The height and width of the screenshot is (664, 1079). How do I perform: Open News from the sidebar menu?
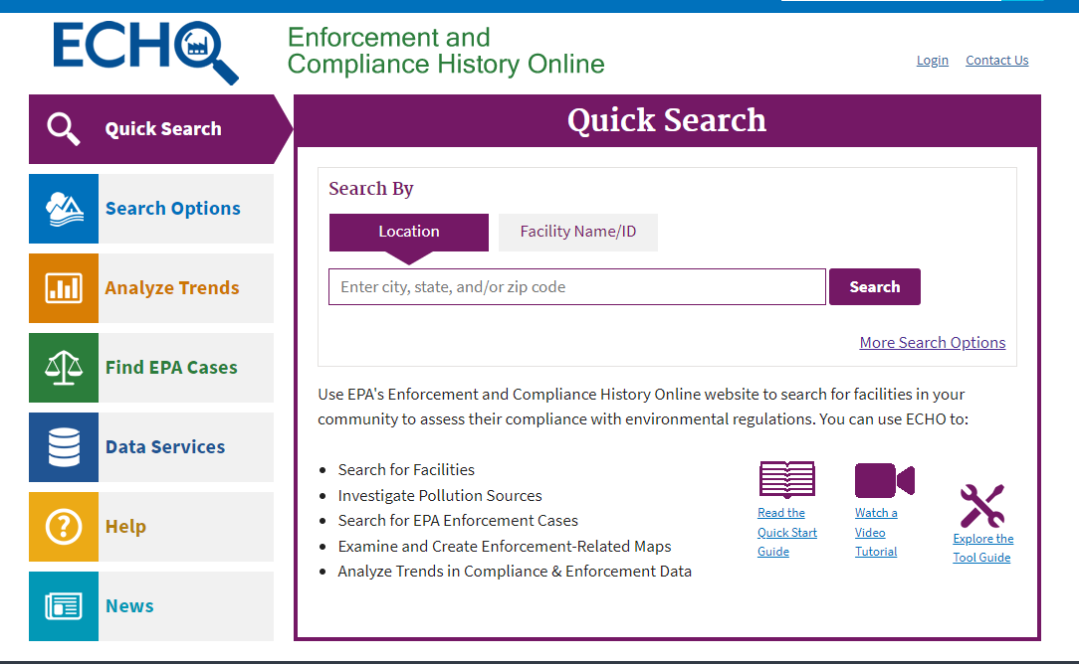tap(128, 605)
